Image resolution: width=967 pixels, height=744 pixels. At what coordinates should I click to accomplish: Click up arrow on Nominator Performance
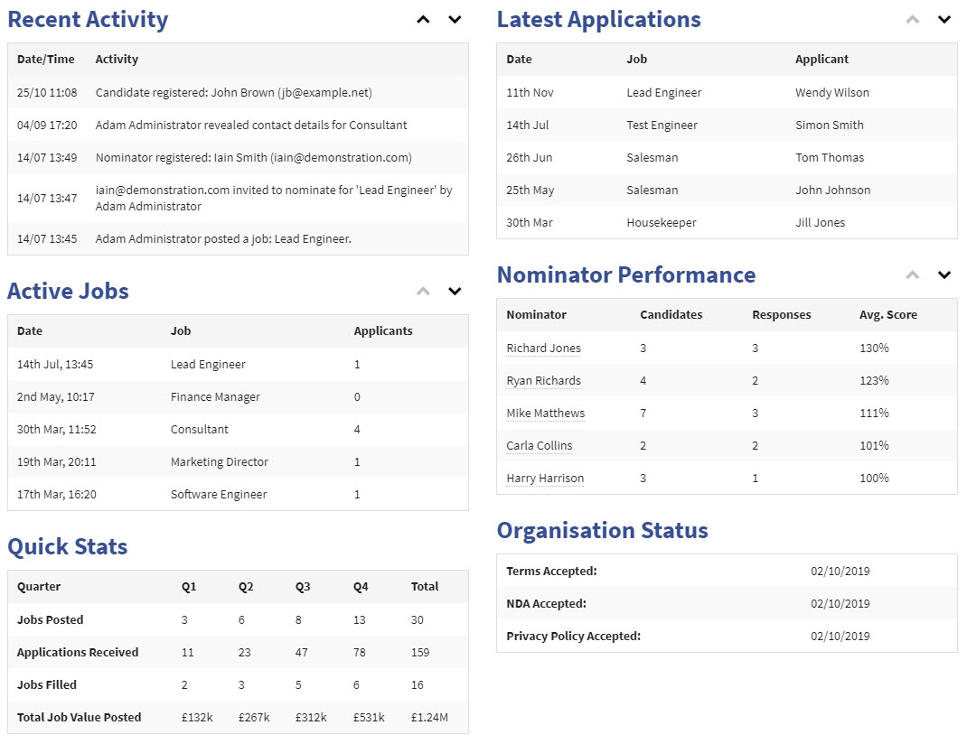click(x=913, y=275)
